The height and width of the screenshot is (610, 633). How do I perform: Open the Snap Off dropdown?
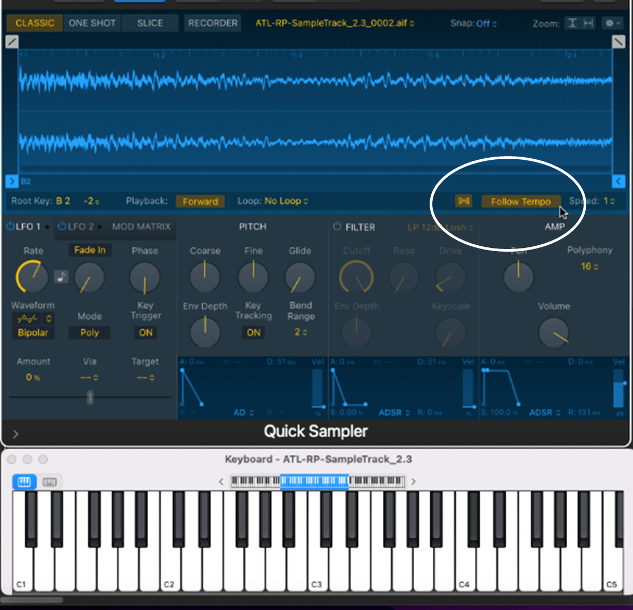click(x=486, y=24)
